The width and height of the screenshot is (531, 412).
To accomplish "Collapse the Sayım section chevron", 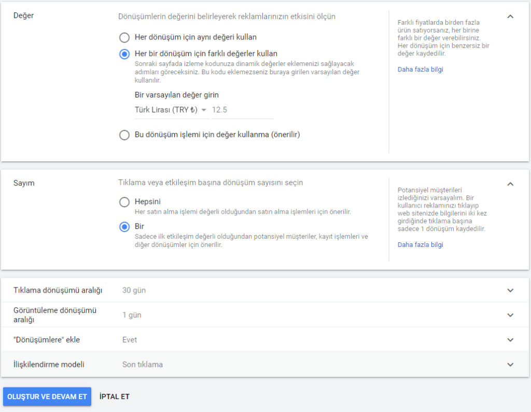I will tap(510, 184).
